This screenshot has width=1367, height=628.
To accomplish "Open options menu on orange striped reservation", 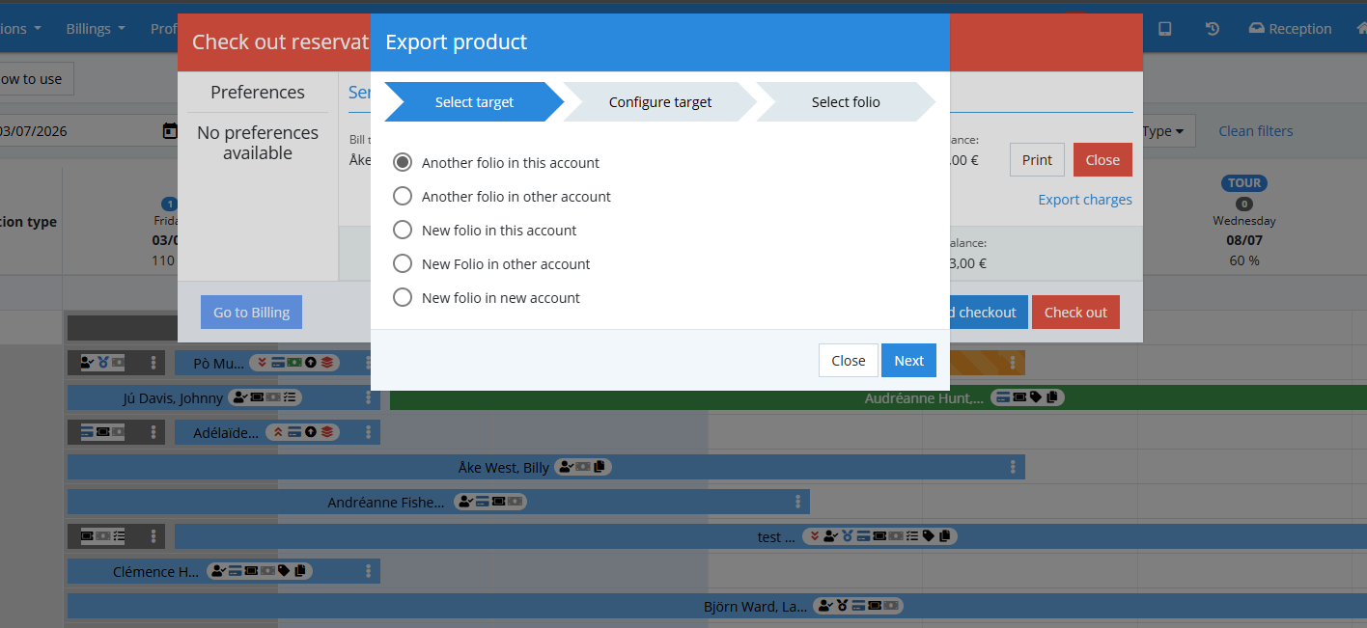I will click(x=1013, y=363).
